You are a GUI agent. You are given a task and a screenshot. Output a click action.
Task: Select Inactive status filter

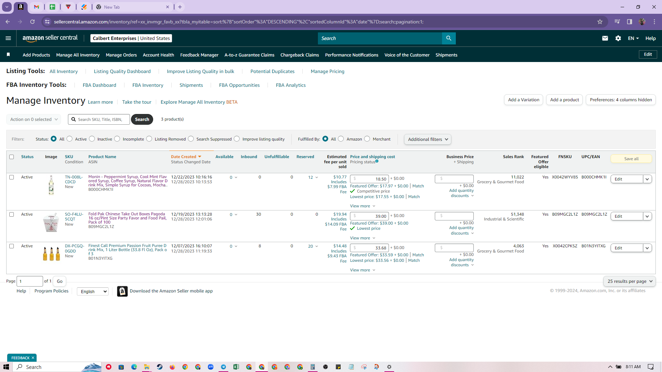[x=92, y=139]
